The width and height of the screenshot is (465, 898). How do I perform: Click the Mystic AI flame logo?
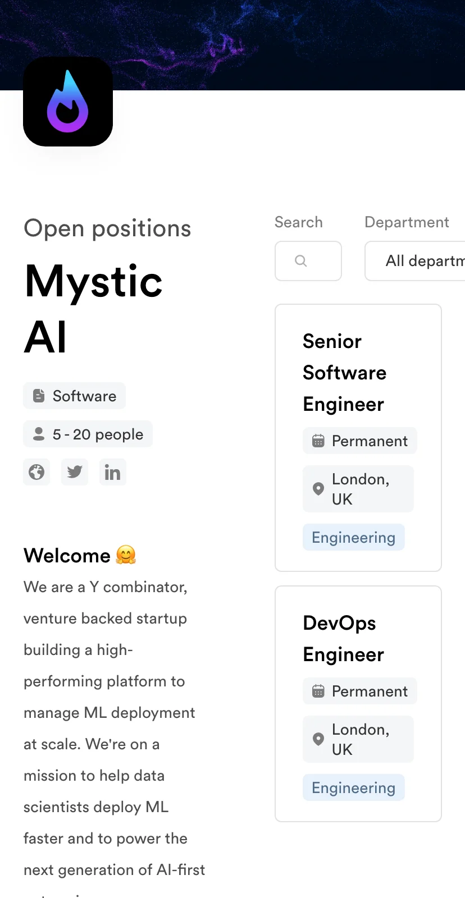point(68,102)
